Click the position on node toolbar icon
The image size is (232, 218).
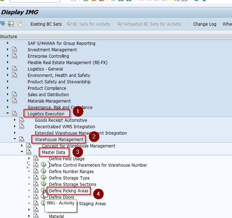click(x=11, y=24)
